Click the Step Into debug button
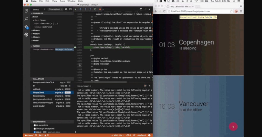 85,9
